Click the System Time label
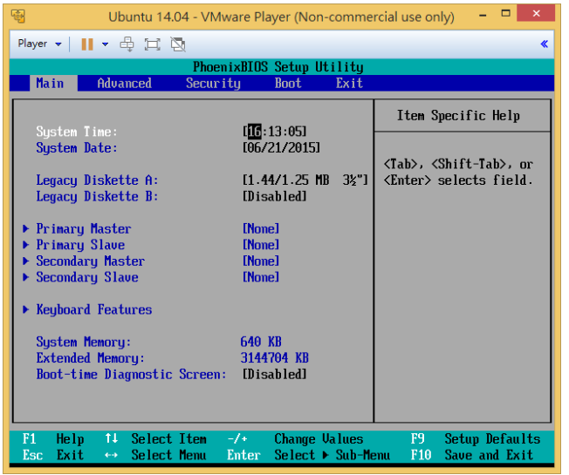 pos(77,132)
